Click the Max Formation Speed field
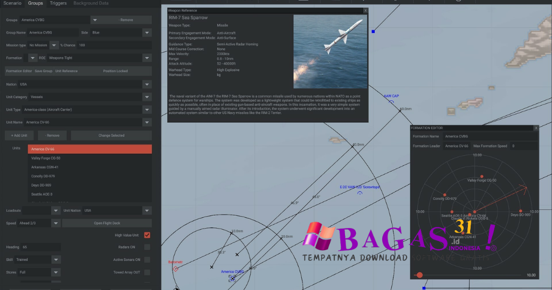Screen dimensions: 552x290 tap(524, 146)
